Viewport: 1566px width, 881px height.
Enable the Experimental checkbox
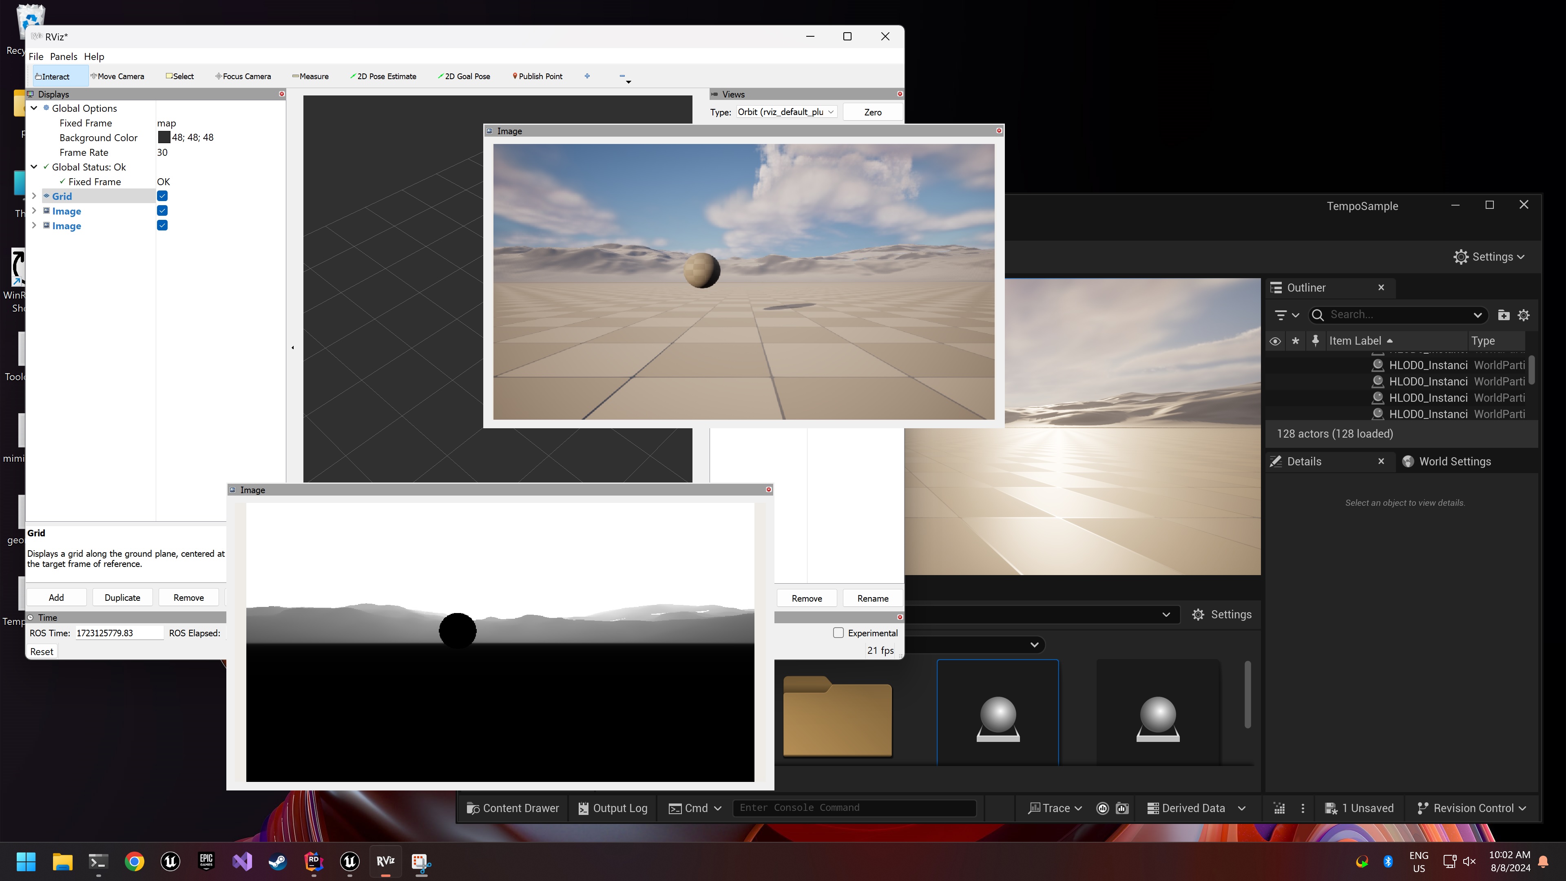[x=838, y=632]
